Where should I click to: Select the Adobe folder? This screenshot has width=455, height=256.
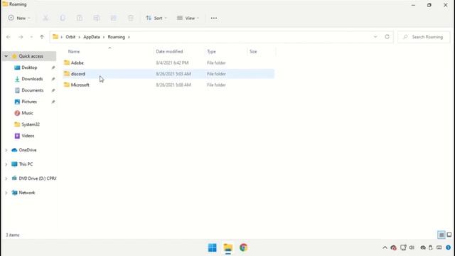pyautogui.click(x=168, y=63)
